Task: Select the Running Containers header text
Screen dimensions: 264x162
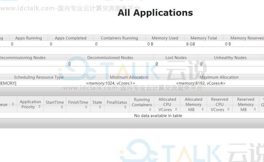Action: [x=142, y=102]
